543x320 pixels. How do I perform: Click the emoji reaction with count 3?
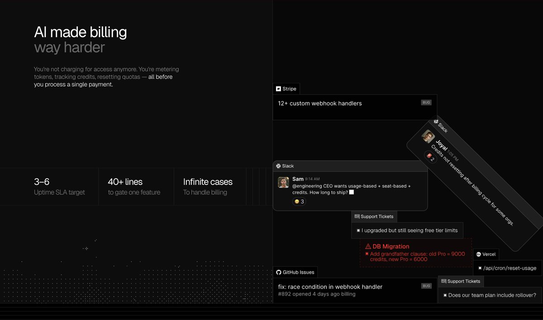[299, 202]
